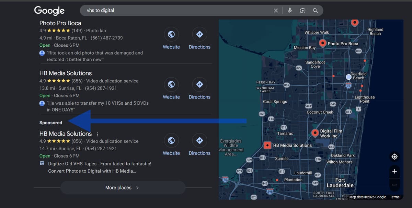412x208 pixels.
Task: Zoom in using the map plus button
Action: pos(394,171)
